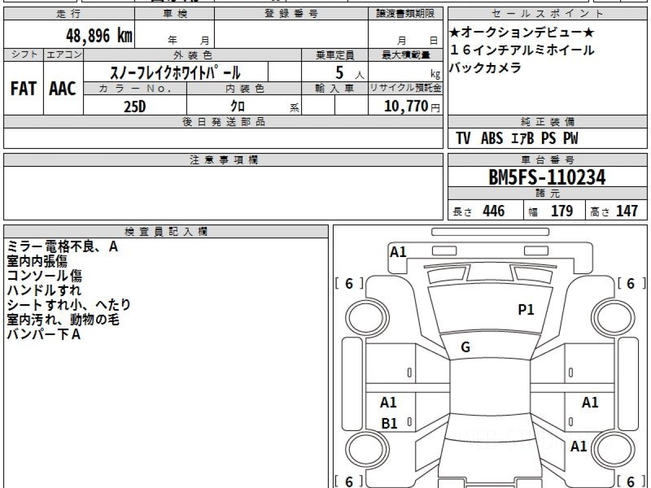Click the A1 mark directly above B1
651x488 pixels.
[388, 402]
